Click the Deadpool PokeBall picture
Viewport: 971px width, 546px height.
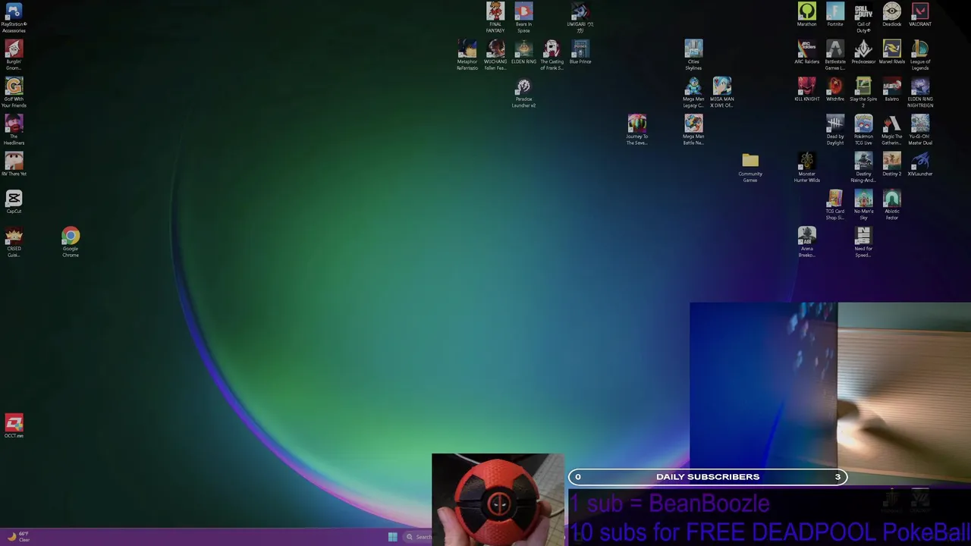point(498,500)
